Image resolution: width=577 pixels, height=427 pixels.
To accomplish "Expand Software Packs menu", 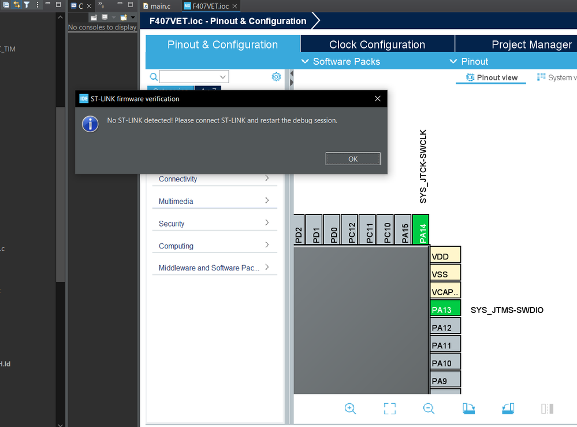I will click(x=341, y=61).
